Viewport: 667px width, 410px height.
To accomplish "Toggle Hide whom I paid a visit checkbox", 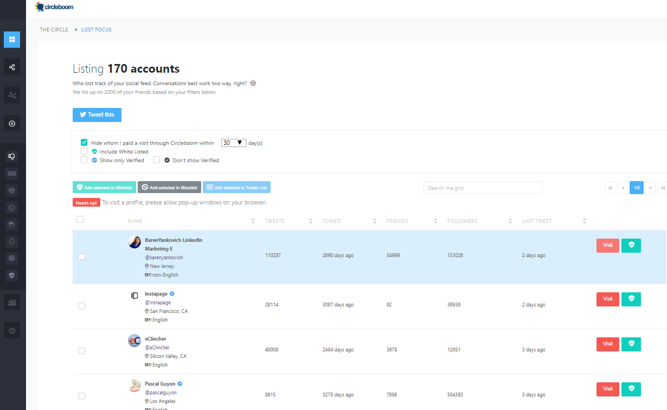I will [x=84, y=143].
